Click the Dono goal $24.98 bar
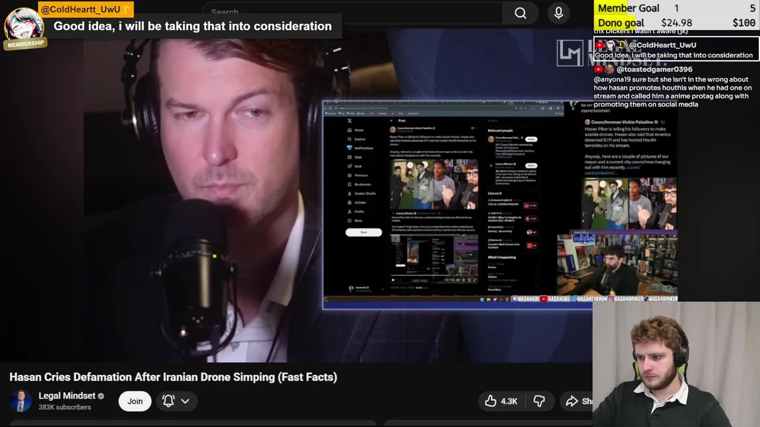This screenshot has width=760, height=427. (x=676, y=23)
